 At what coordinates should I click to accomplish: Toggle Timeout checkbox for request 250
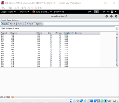[x=59, y=48]
